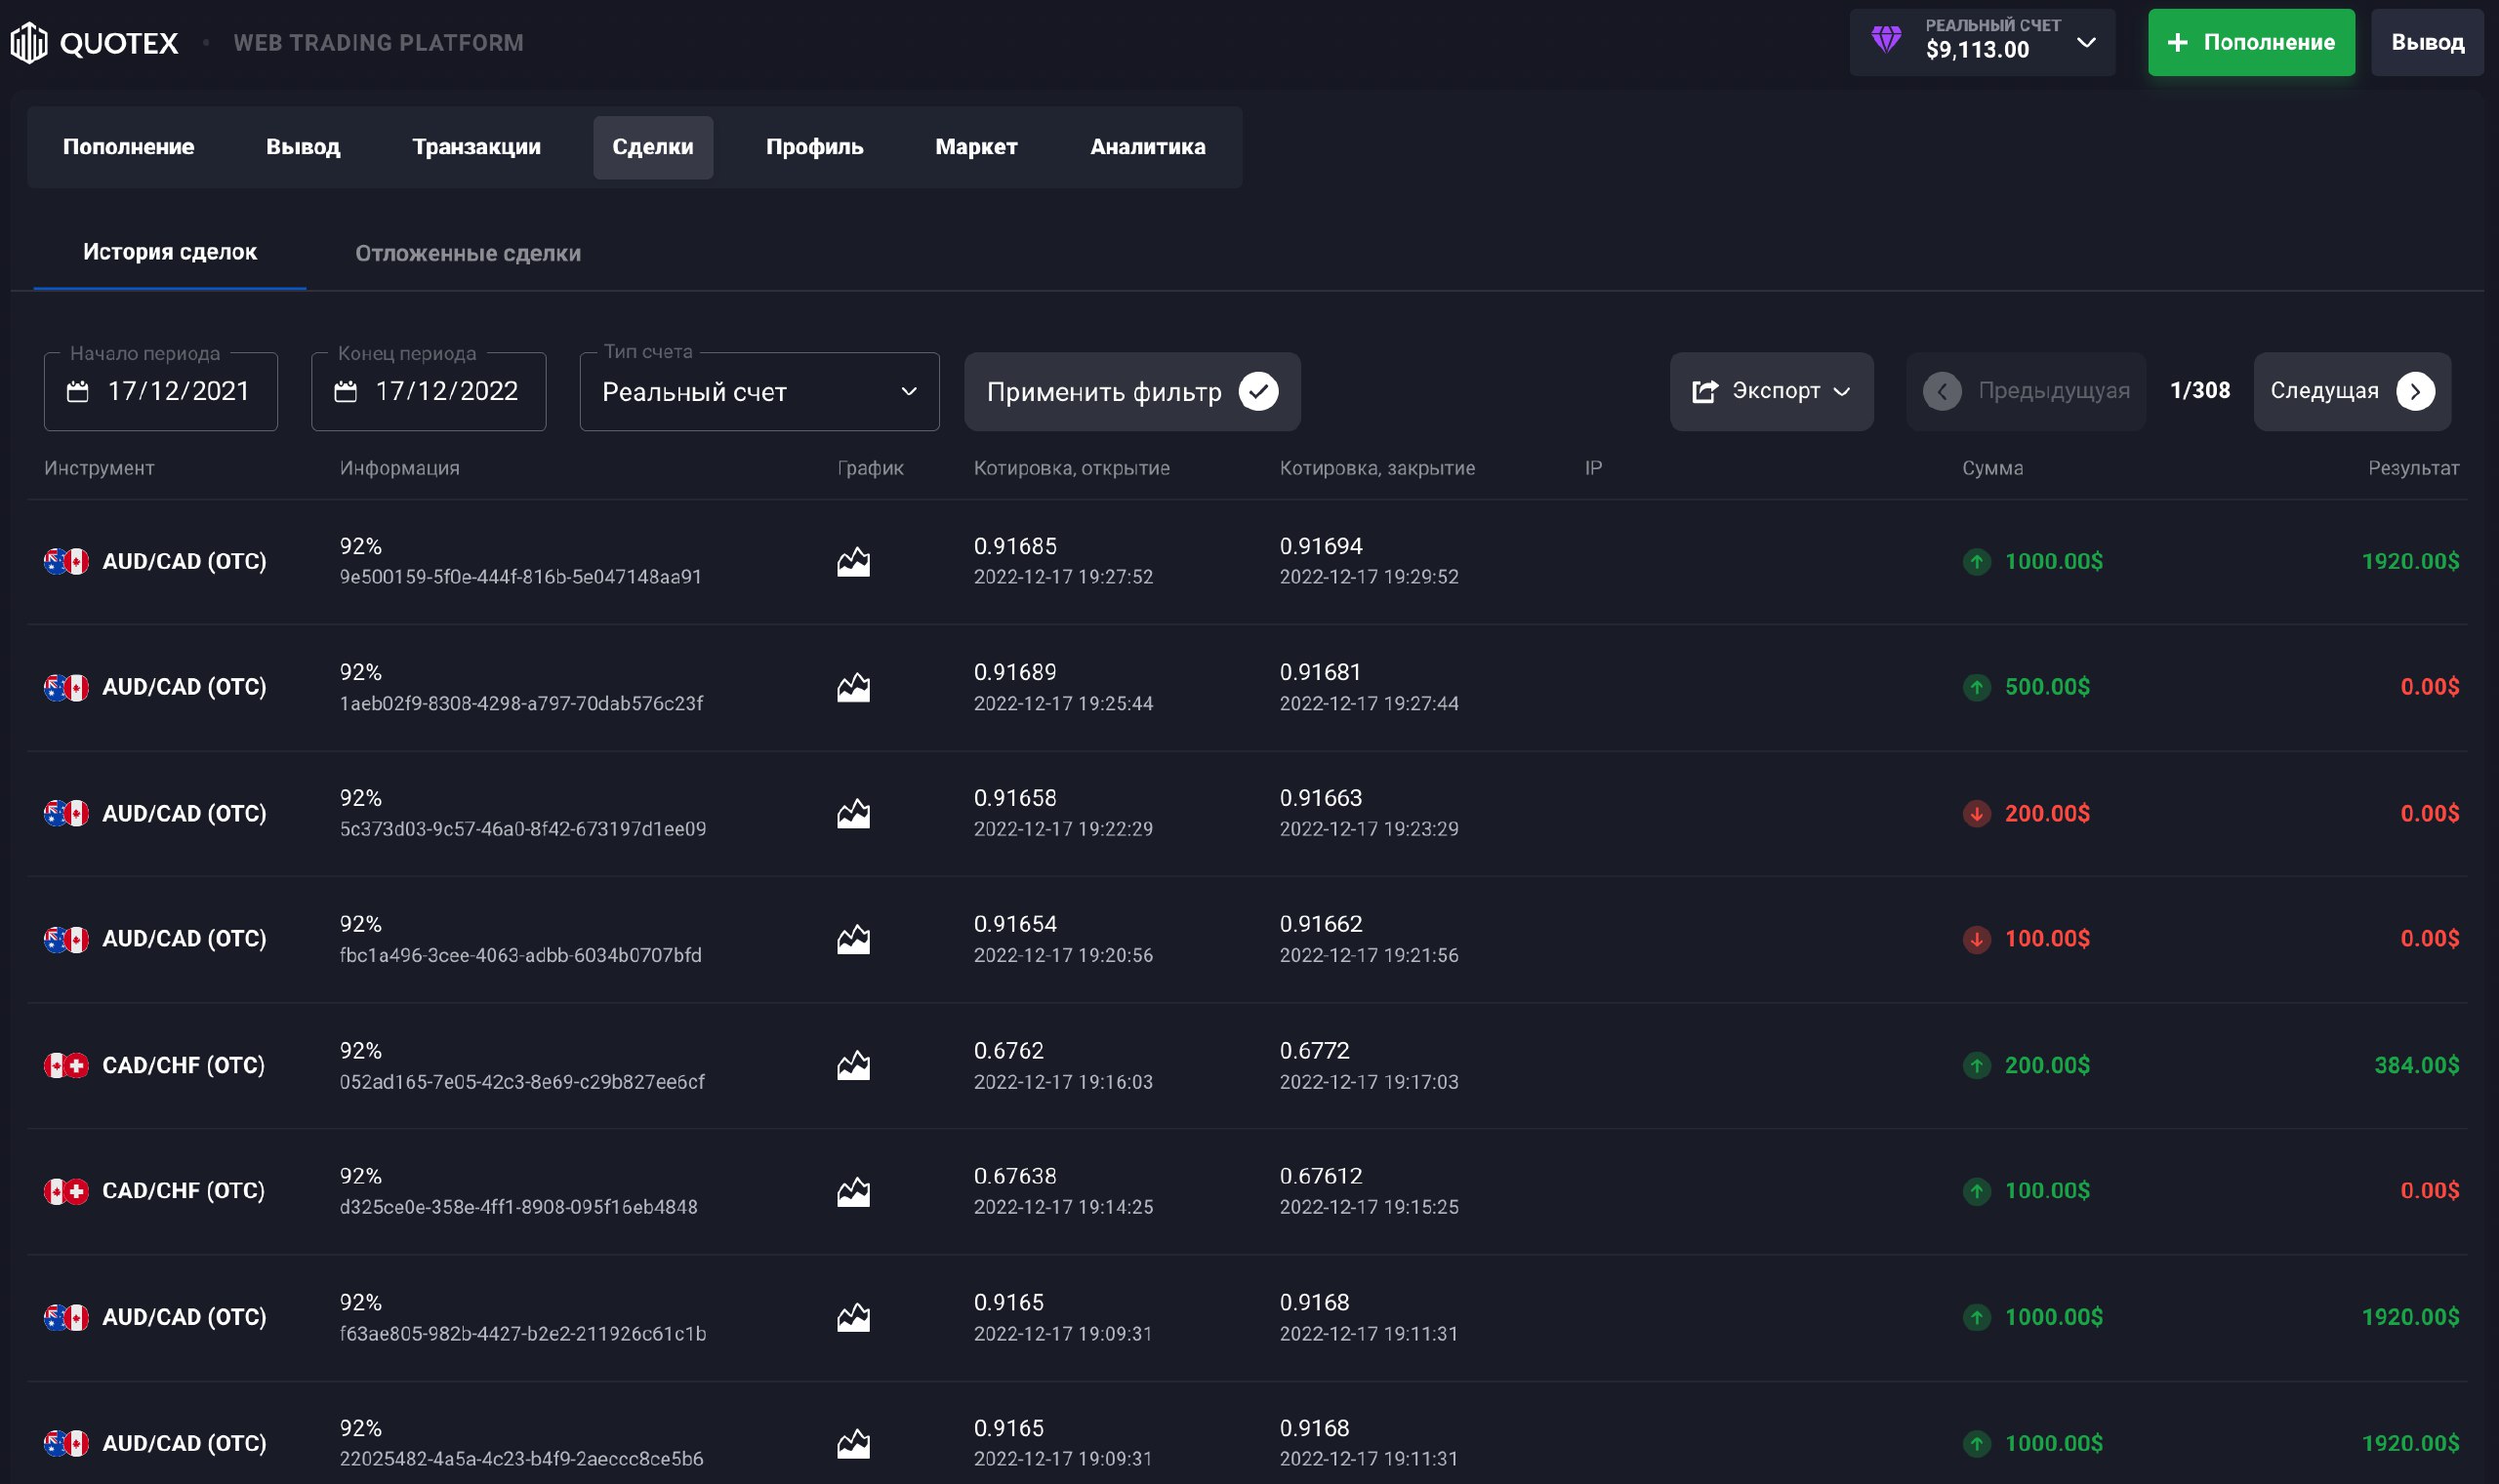Expand the real account balance dropdown
2499x1484 pixels.
tap(1982, 42)
